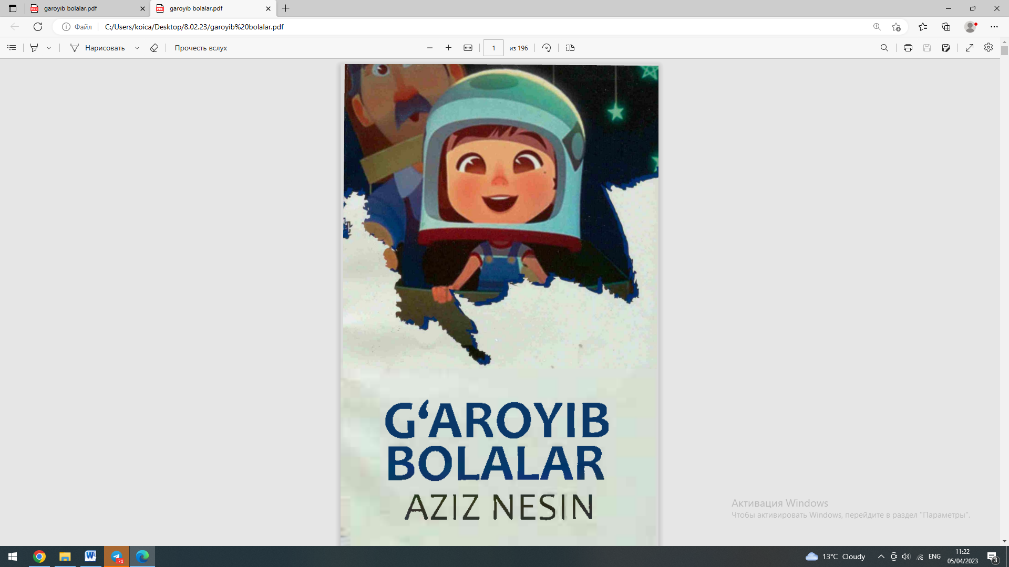Open the weather widget showing 13°C Cloudy
Image resolution: width=1009 pixels, height=567 pixels.
tap(836, 556)
